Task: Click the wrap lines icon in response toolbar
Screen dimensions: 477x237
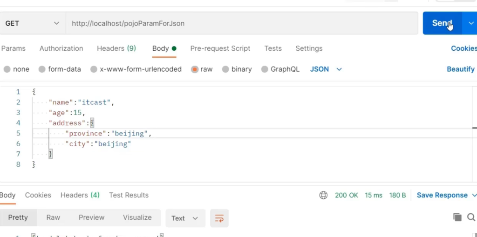Action: pyautogui.click(x=219, y=218)
